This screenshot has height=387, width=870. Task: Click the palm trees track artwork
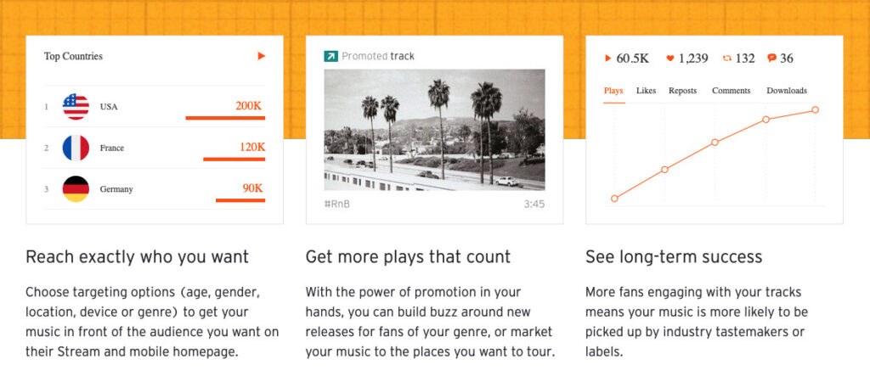(434, 129)
